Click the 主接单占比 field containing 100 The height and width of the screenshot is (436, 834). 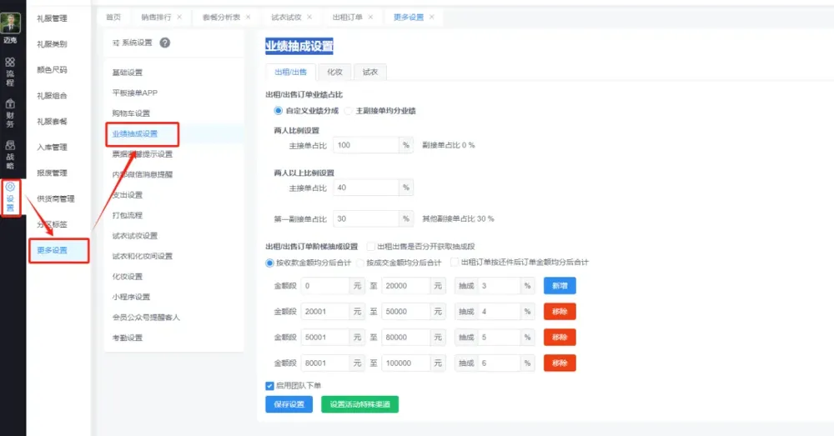365,145
